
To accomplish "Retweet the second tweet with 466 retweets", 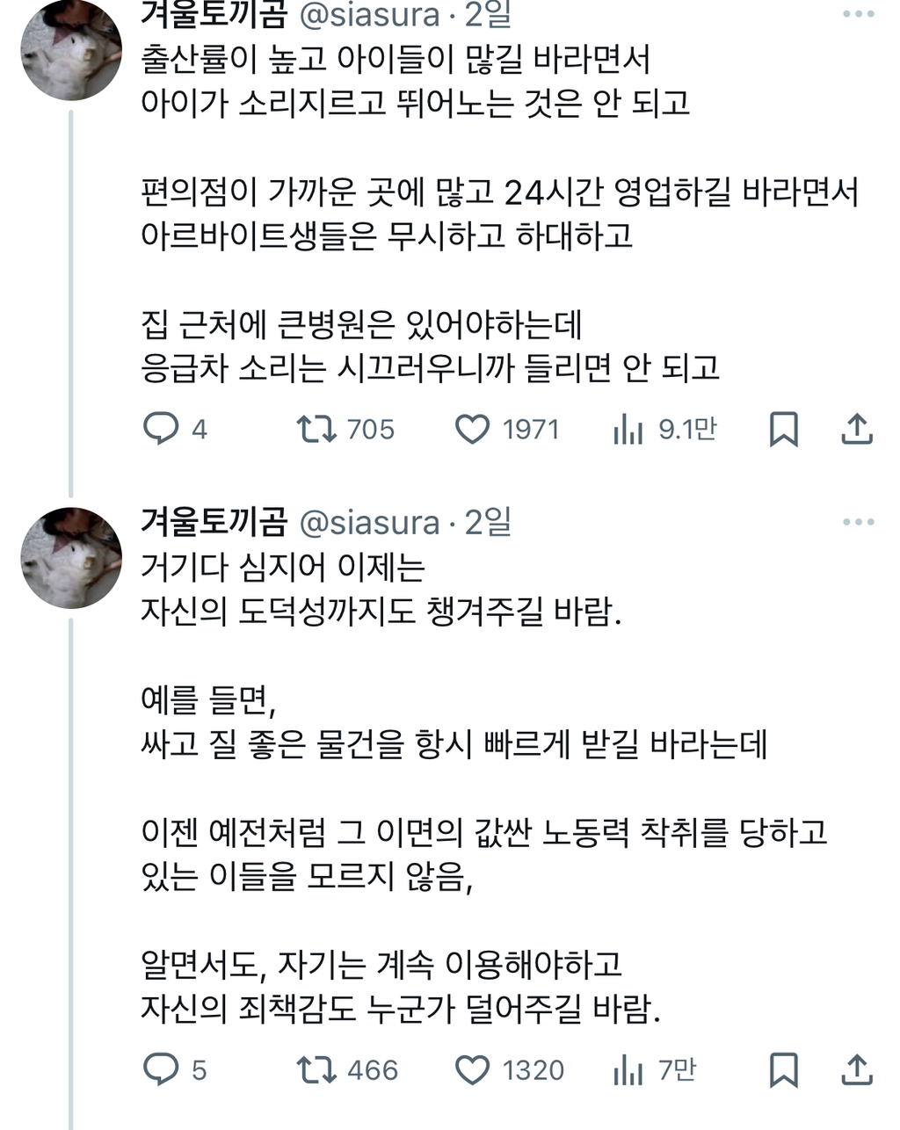I will pos(316,1069).
